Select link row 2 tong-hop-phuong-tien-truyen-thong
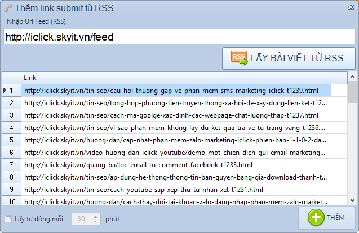The width and height of the screenshot is (359, 233). coord(176,103)
